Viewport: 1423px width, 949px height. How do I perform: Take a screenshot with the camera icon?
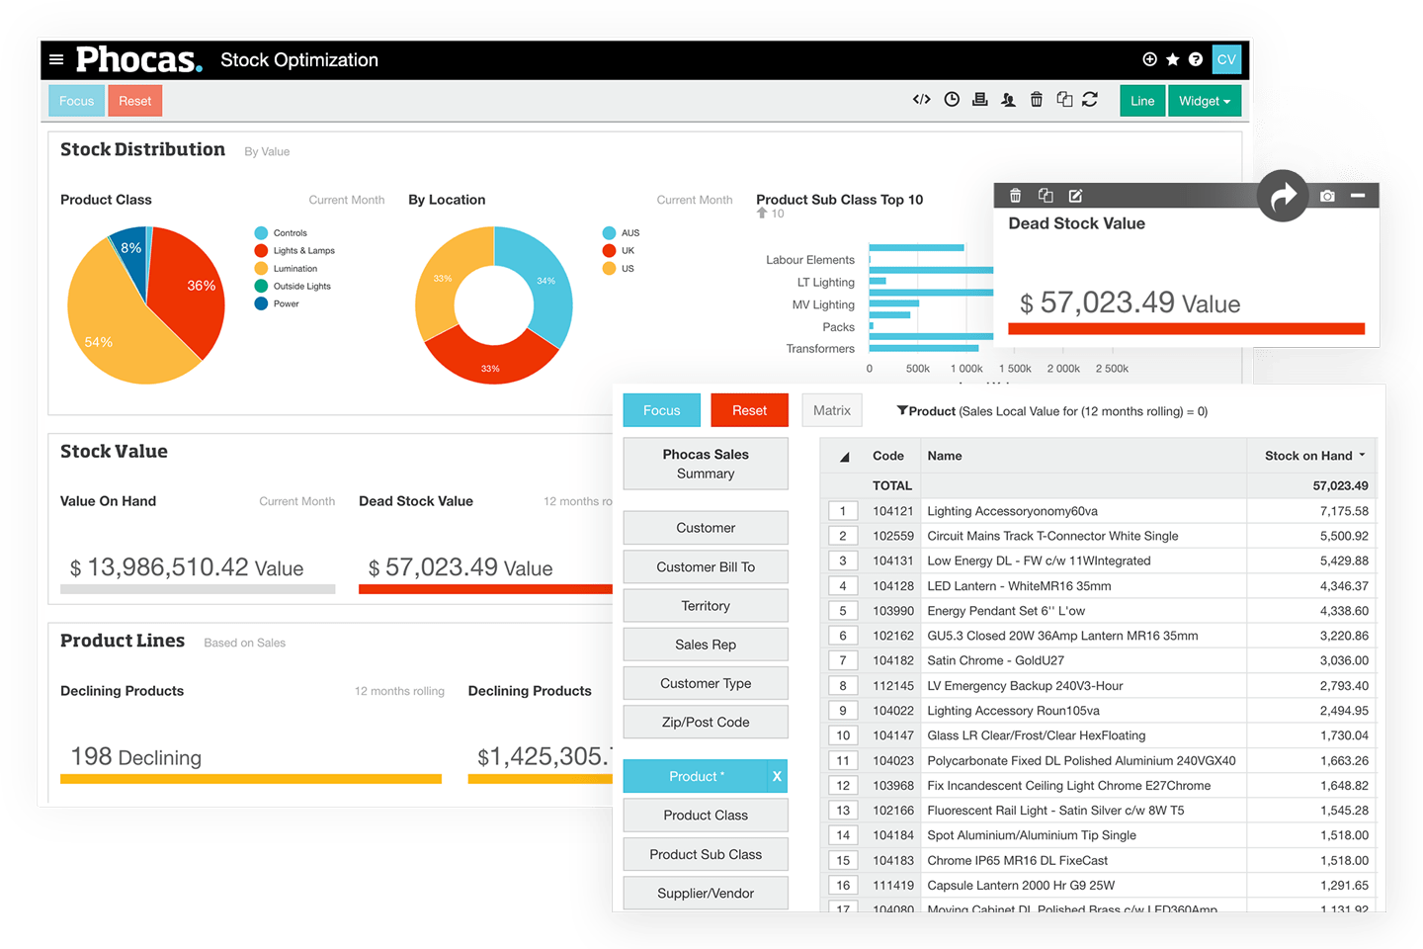[1327, 196]
